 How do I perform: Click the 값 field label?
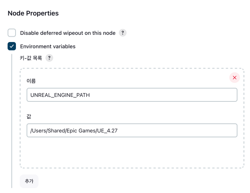point(29,116)
